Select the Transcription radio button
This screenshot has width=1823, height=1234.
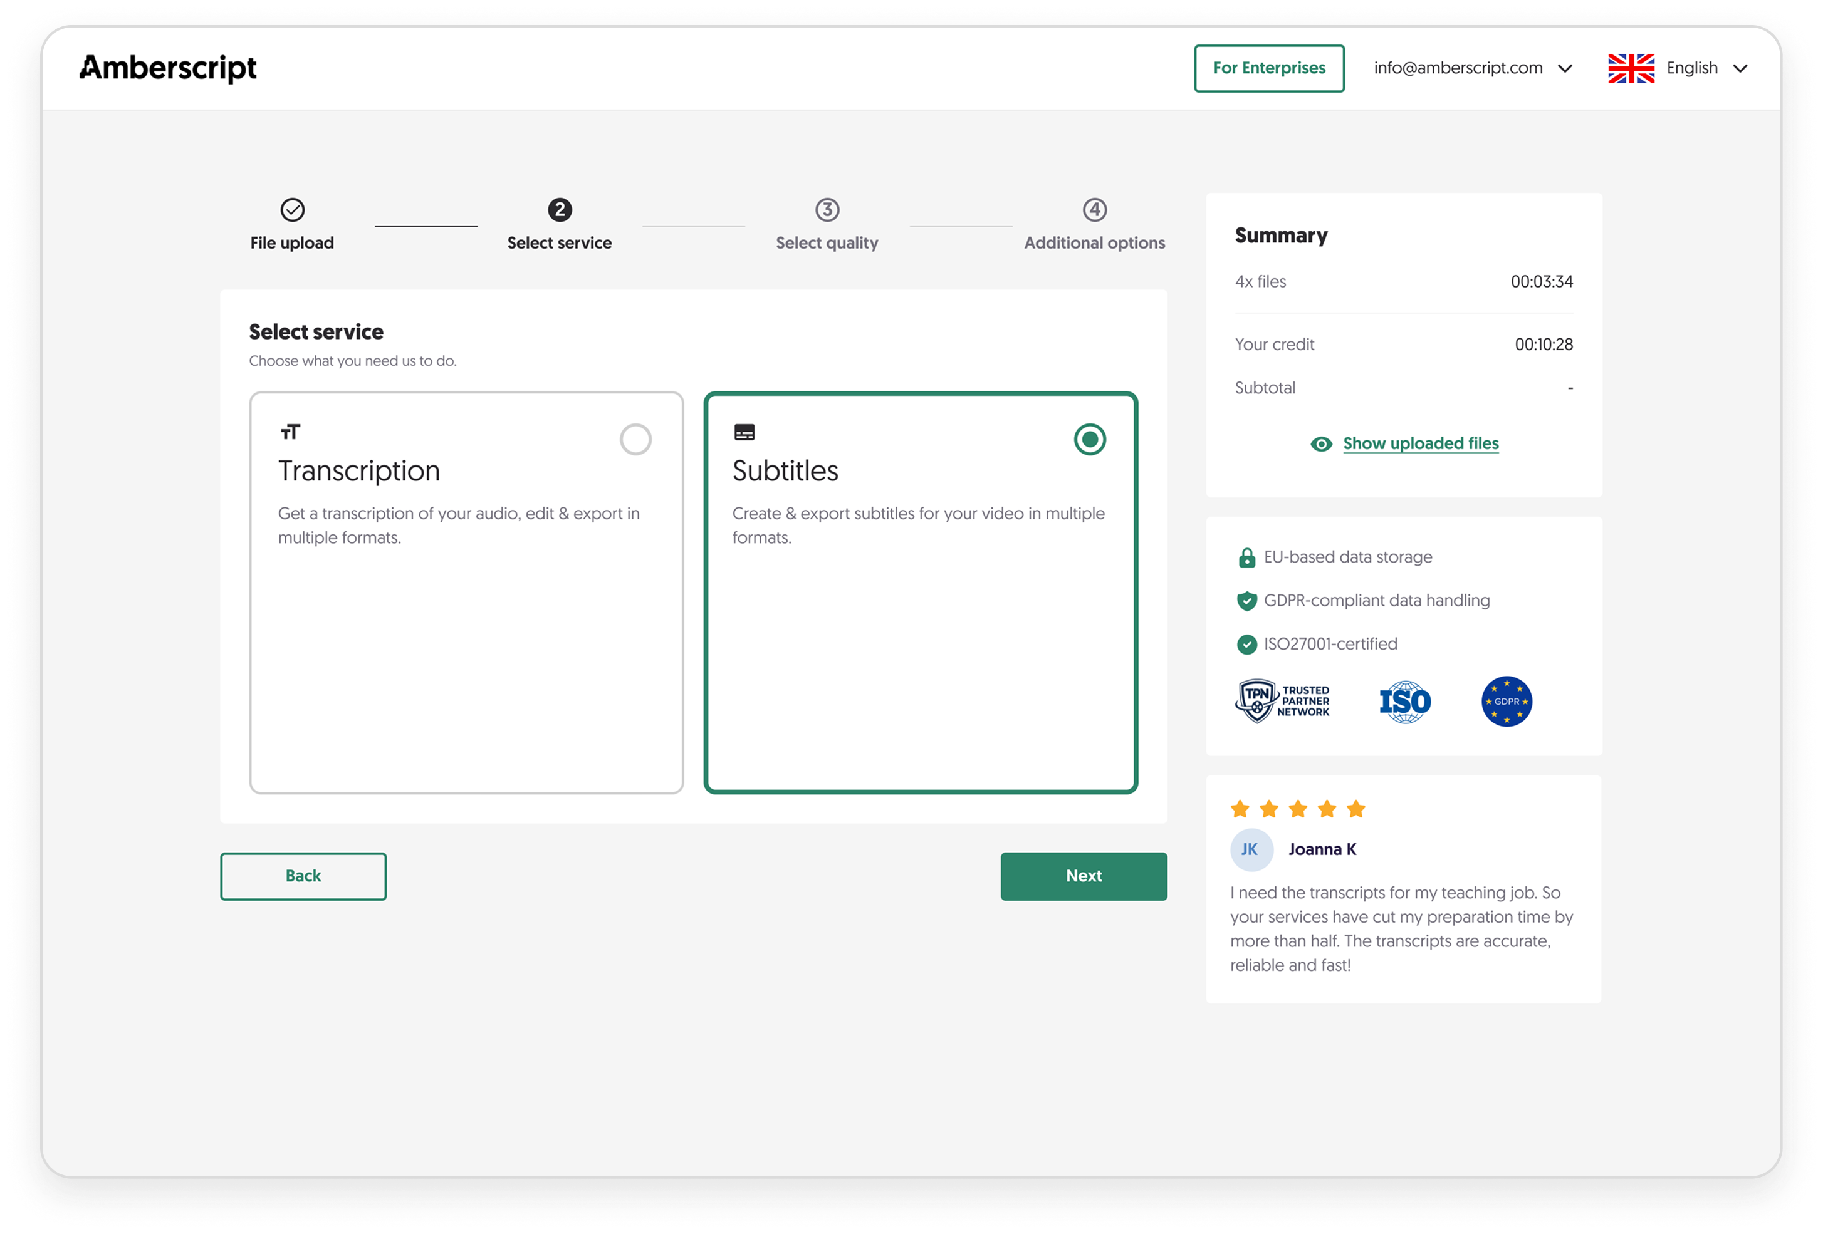coord(637,440)
